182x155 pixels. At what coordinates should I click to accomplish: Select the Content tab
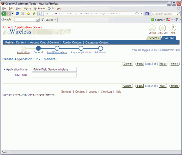click(x=169, y=38)
